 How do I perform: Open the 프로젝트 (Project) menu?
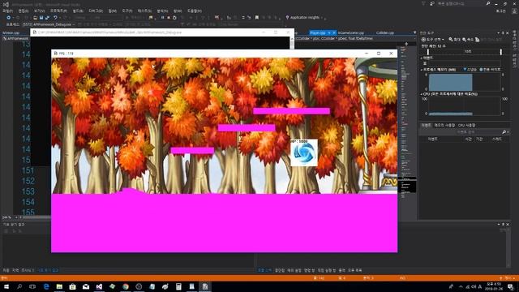coord(58,11)
